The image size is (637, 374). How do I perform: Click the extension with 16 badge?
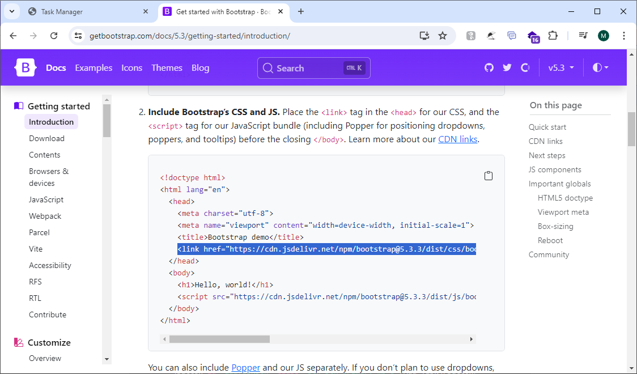click(533, 36)
